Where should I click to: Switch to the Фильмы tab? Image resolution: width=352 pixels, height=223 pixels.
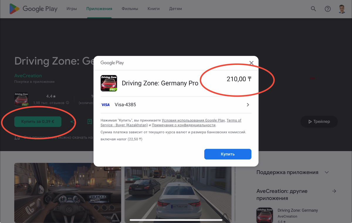[130, 9]
